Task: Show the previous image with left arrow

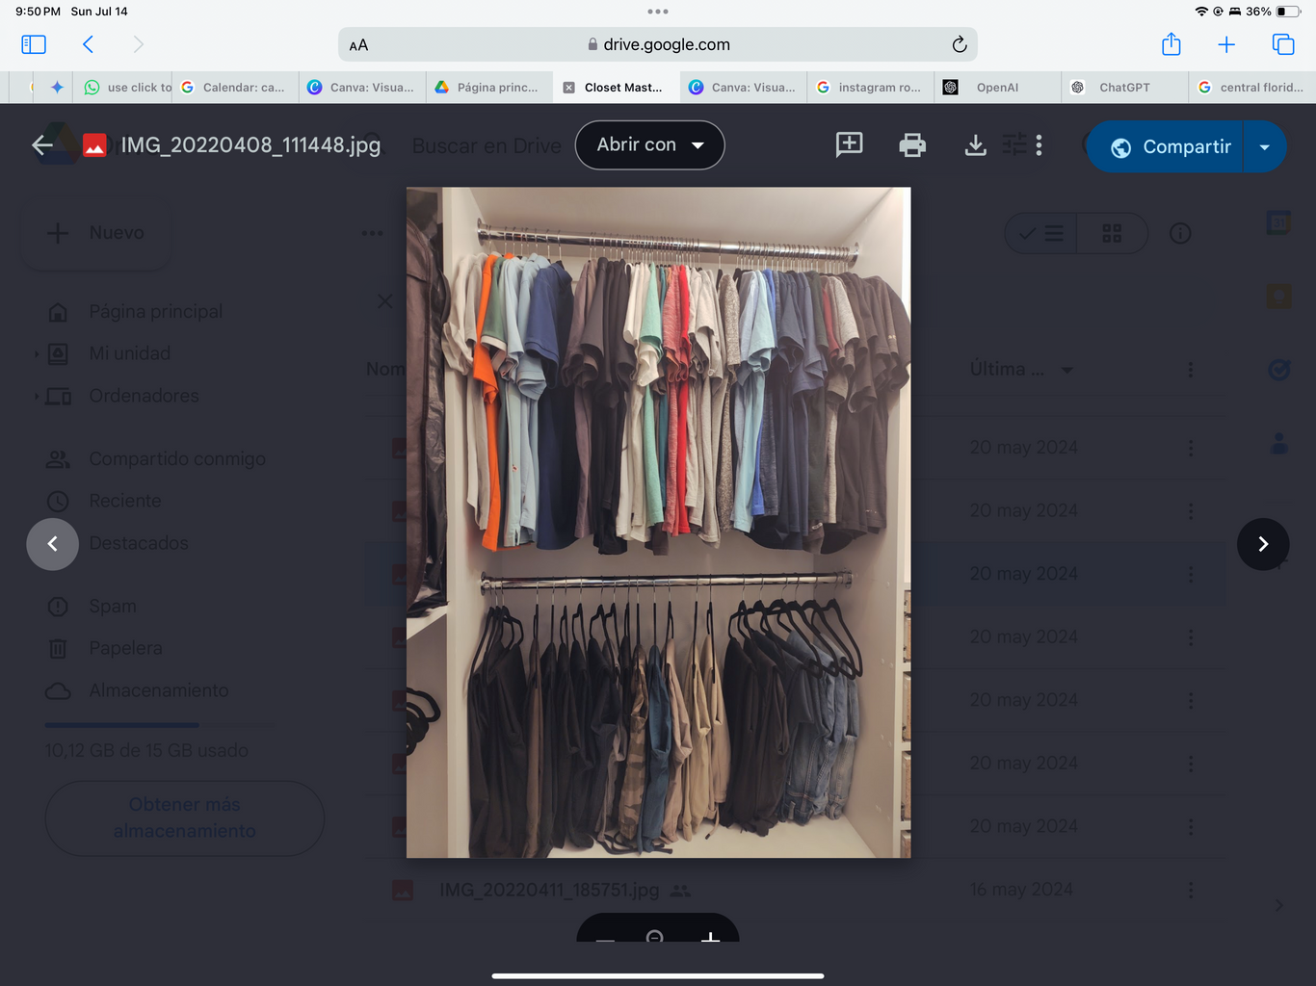Action: coord(52,544)
